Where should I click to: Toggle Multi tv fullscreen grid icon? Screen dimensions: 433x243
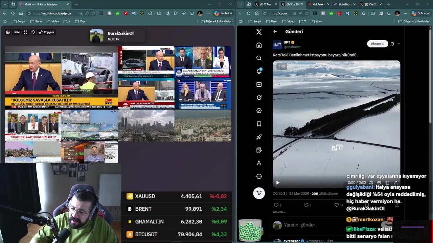[x=25, y=32]
